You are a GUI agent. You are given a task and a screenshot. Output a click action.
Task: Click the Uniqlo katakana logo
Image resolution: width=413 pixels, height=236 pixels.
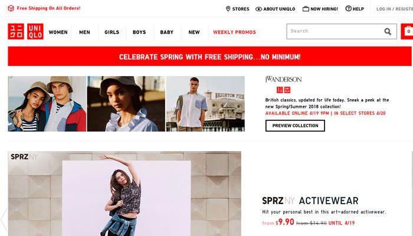16,31
